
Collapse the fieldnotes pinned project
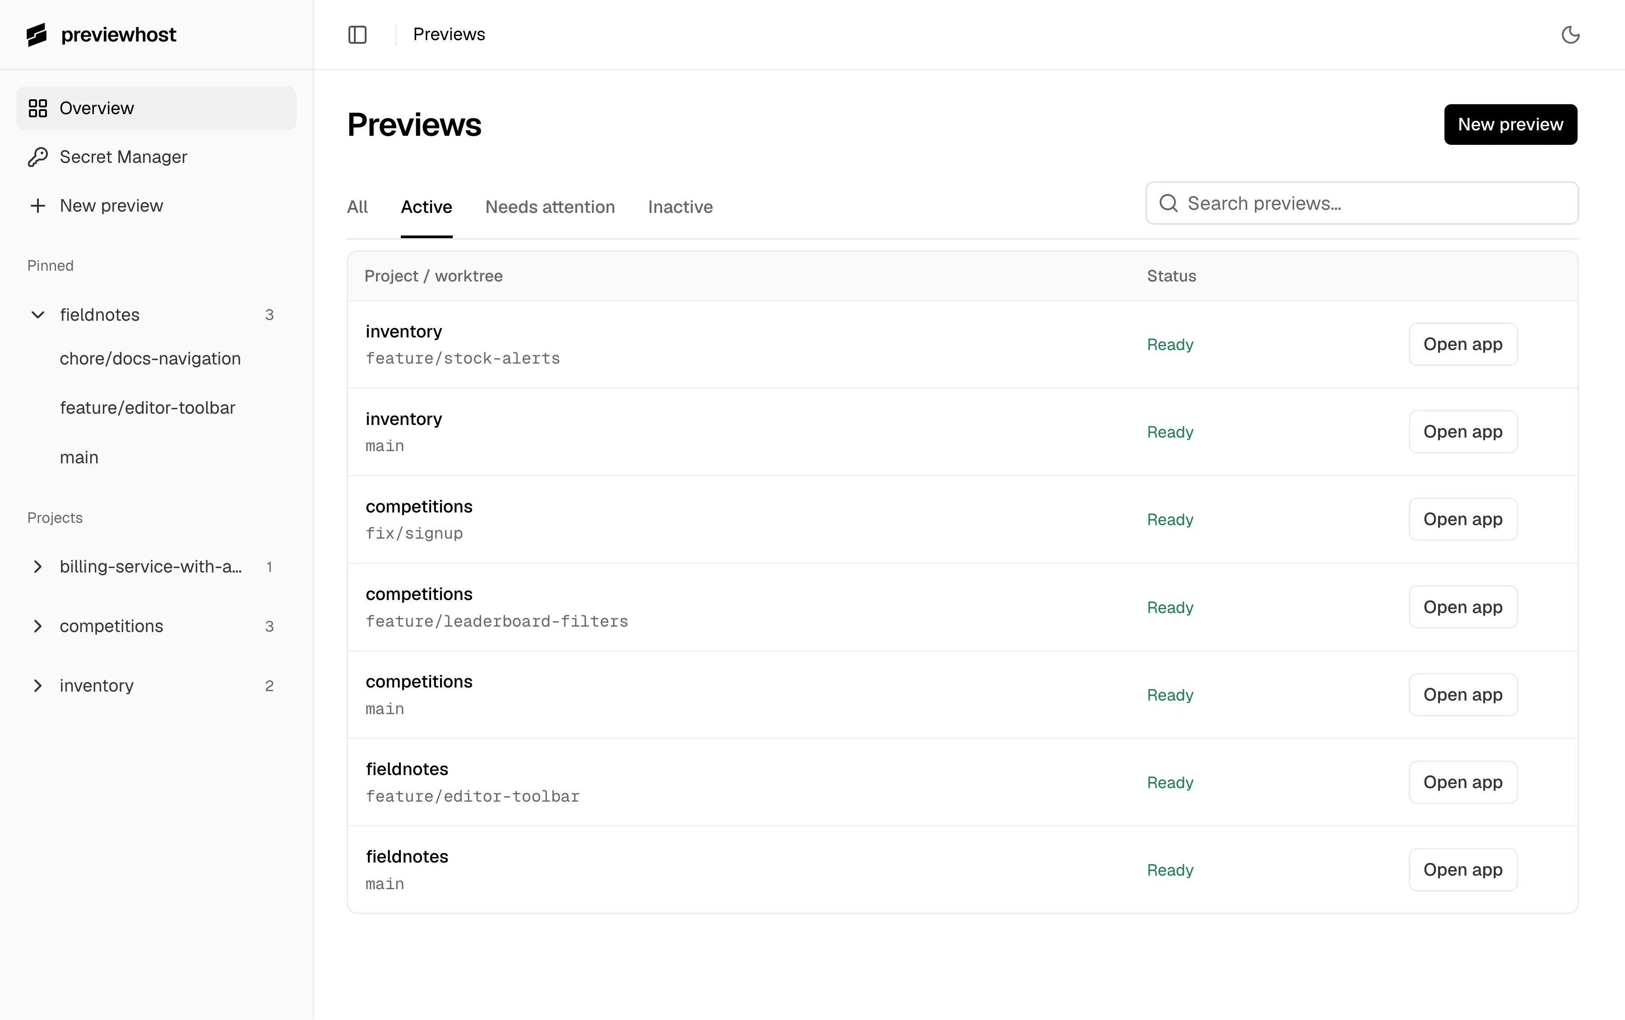point(38,314)
